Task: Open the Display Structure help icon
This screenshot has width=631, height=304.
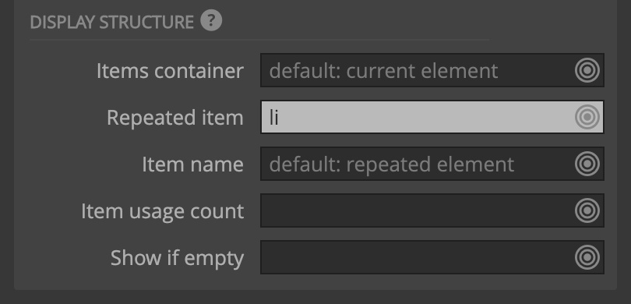Action: pos(211,20)
